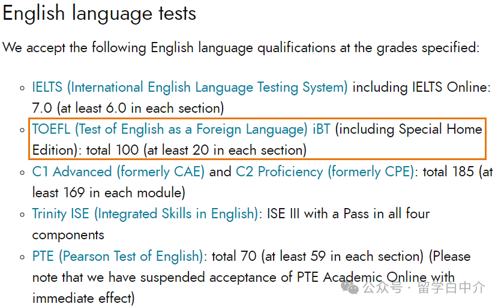The height and width of the screenshot is (307, 501).
Task: Click the 留学白中介 watermark text
Action: click(451, 288)
